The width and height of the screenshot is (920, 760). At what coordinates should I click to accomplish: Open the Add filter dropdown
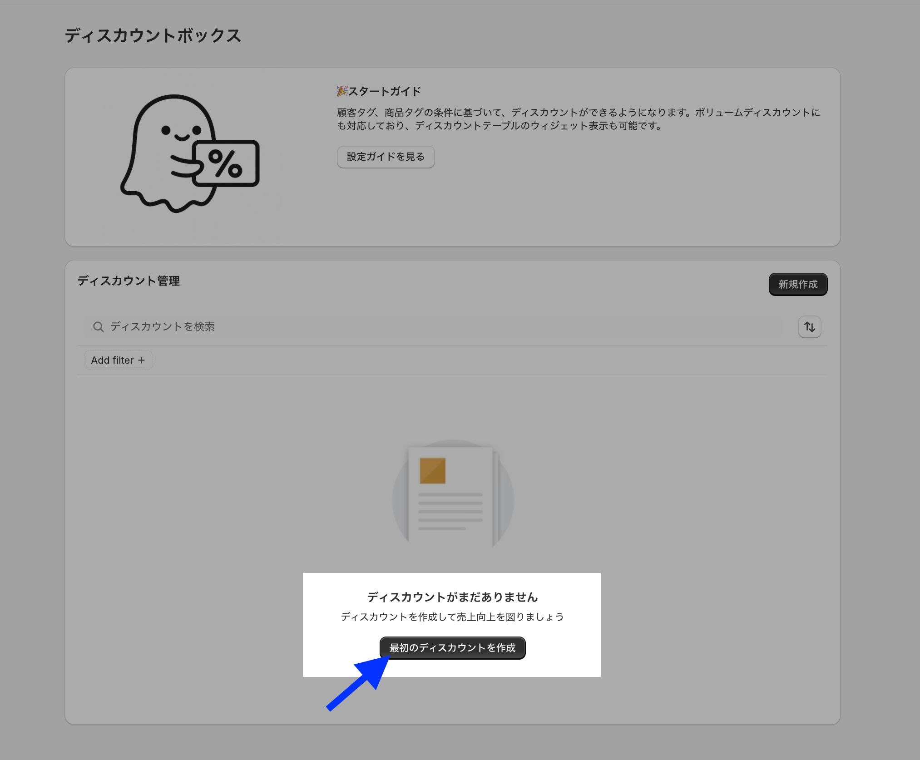point(118,360)
